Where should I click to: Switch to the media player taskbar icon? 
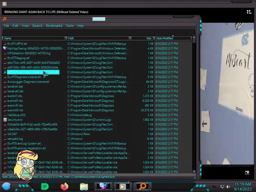[122, 186]
